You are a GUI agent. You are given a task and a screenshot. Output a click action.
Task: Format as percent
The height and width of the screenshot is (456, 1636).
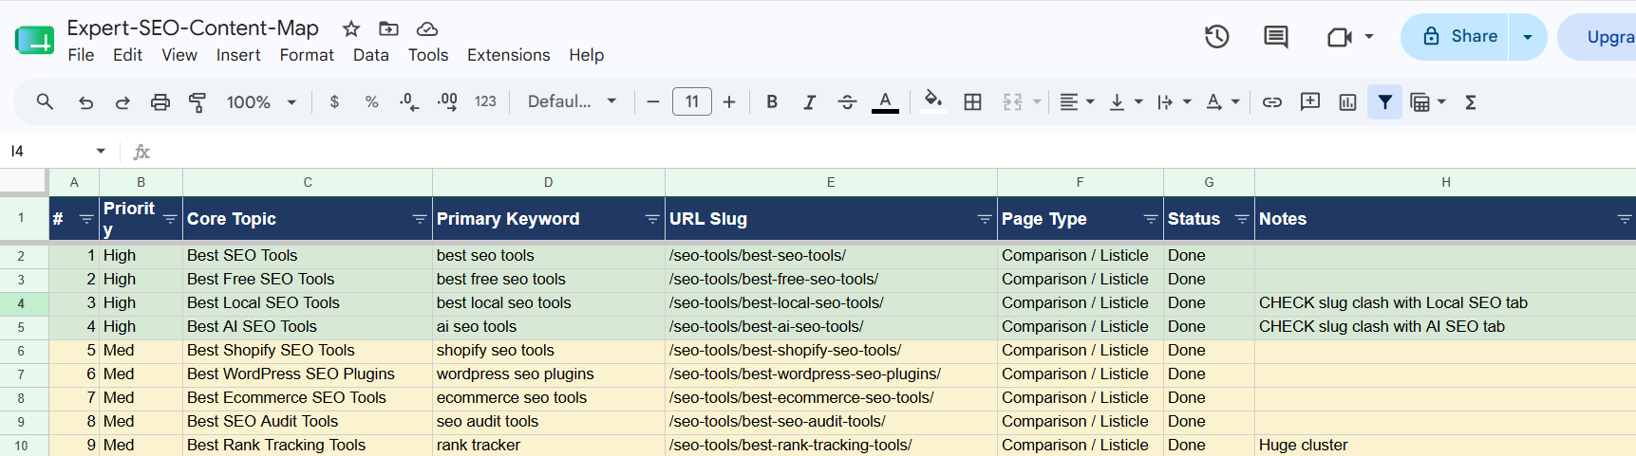tap(371, 101)
